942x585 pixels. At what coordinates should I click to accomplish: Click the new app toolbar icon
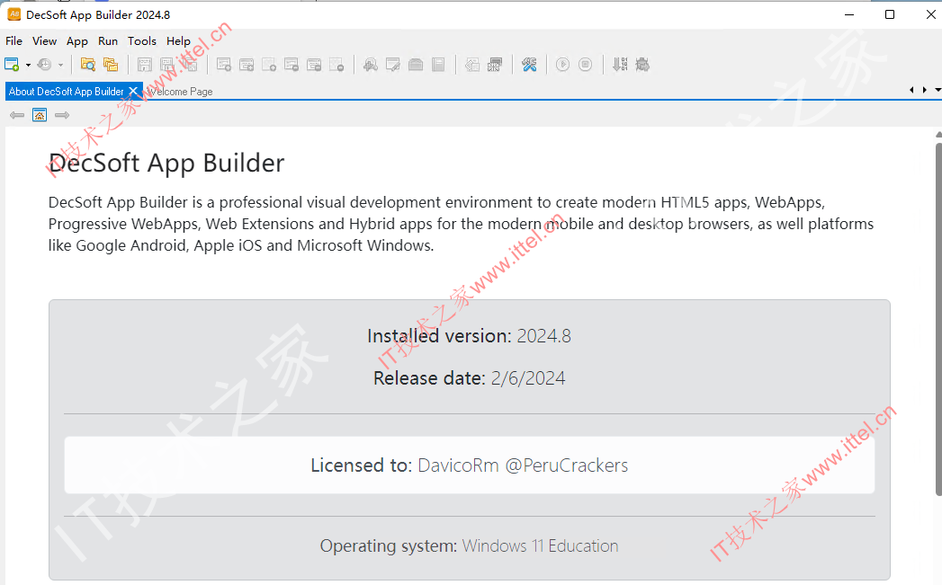pyautogui.click(x=12, y=64)
